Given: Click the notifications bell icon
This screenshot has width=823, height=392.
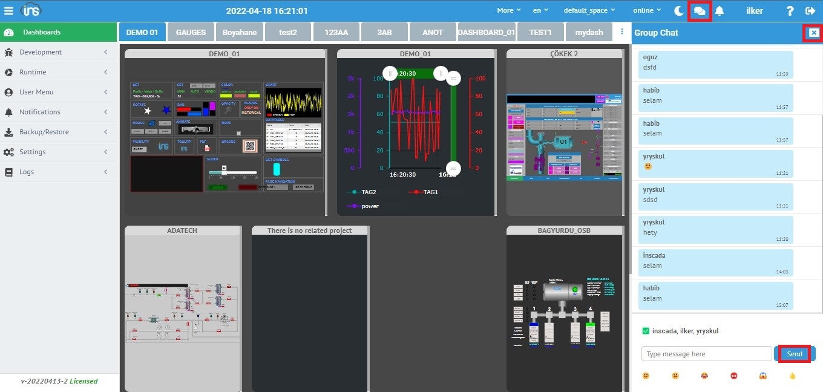Looking at the screenshot, I should pyautogui.click(x=720, y=10).
